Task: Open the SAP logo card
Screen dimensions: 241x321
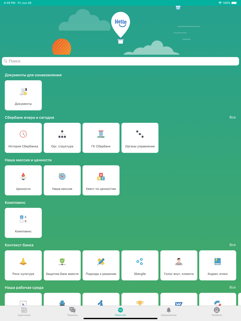Action: pyautogui.click(x=179, y=299)
